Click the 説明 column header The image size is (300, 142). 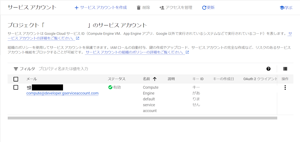171,79
